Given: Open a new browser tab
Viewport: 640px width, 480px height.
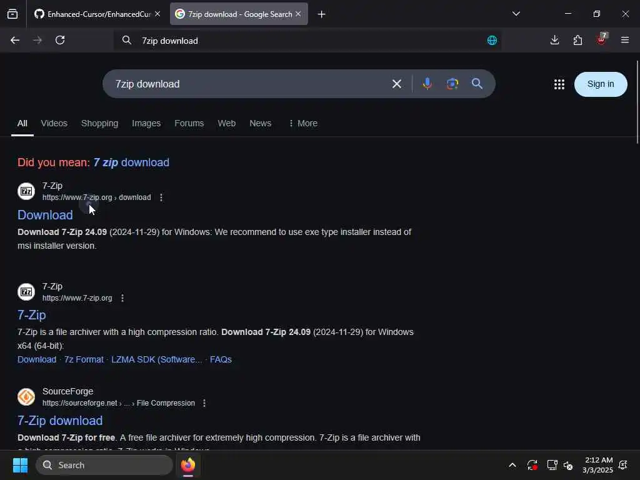Looking at the screenshot, I should click(x=322, y=14).
